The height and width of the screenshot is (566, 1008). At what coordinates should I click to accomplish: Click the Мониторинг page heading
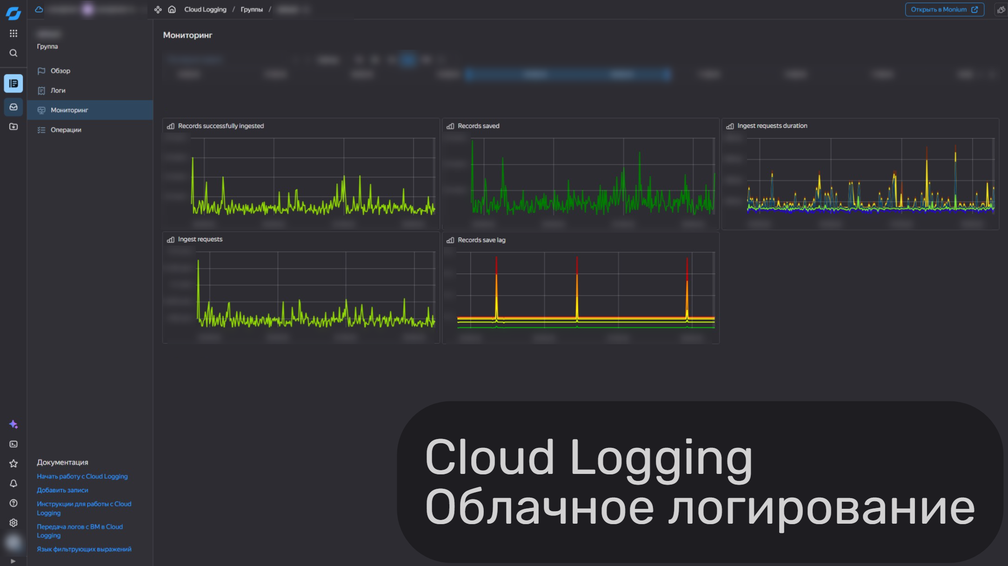[x=187, y=35]
